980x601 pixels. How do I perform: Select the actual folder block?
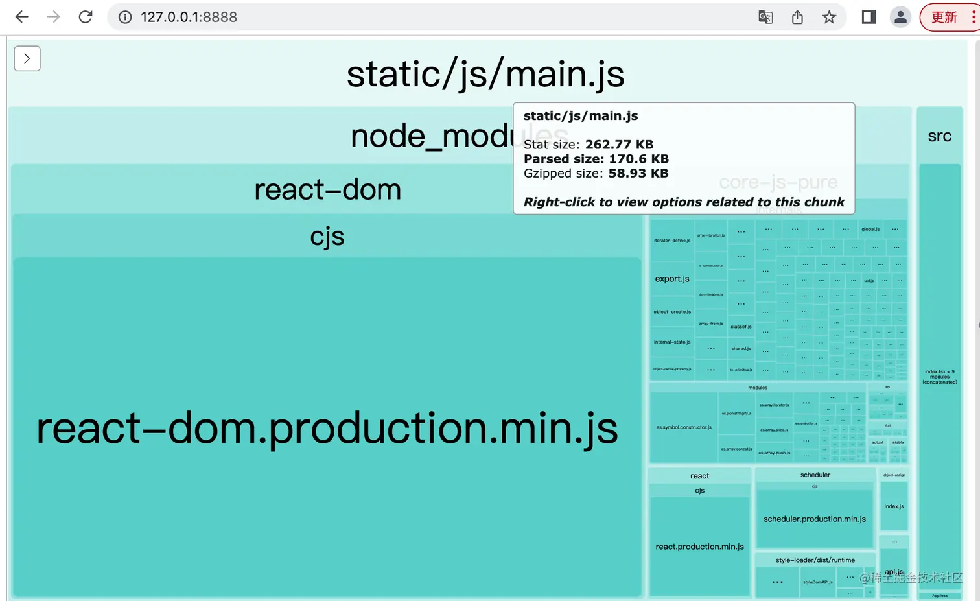tap(878, 443)
